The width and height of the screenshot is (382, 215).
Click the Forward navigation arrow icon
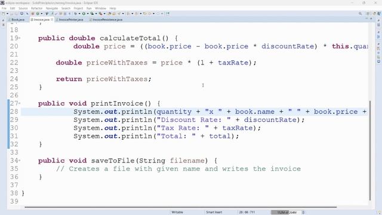(x=158, y=14)
